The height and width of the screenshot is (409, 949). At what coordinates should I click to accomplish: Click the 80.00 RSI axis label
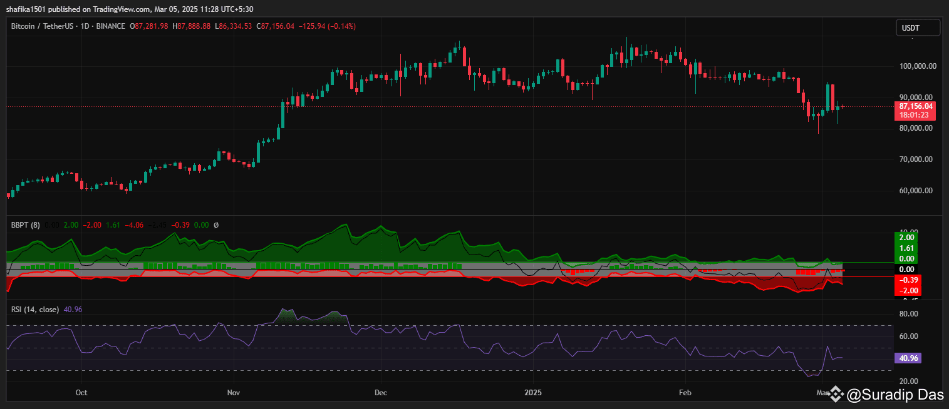[909, 314]
